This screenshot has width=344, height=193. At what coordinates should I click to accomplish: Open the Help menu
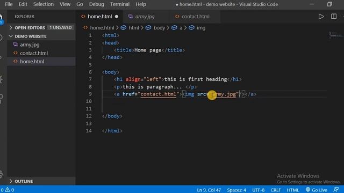click(141, 4)
